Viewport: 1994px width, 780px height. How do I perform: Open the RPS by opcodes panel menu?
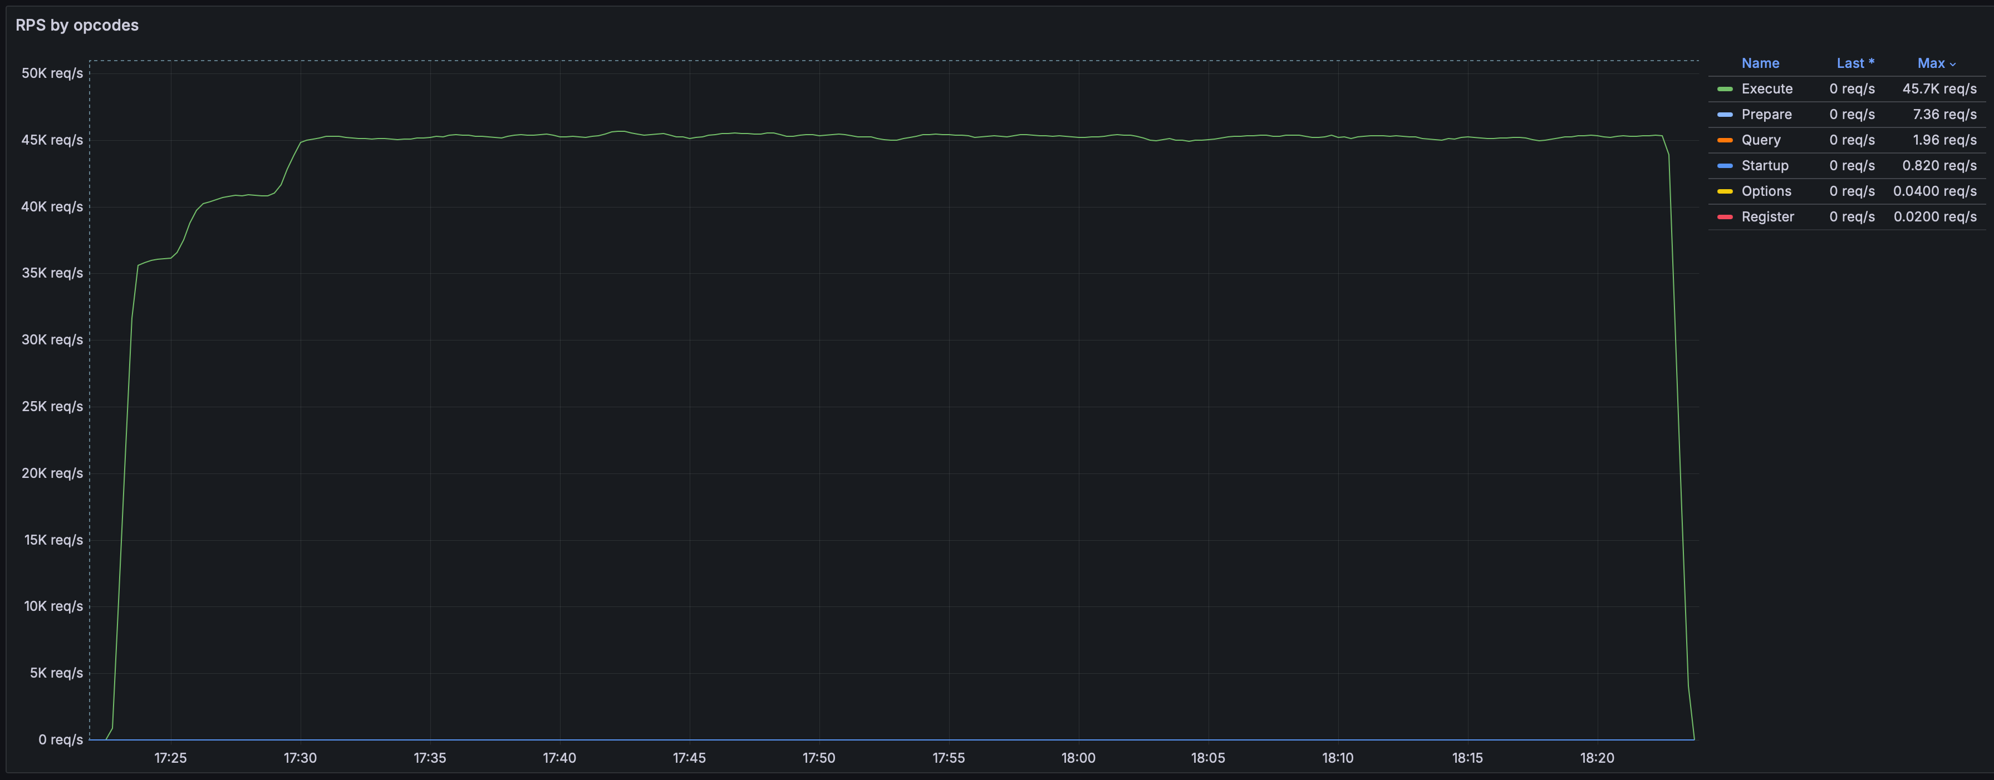coord(77,25)
